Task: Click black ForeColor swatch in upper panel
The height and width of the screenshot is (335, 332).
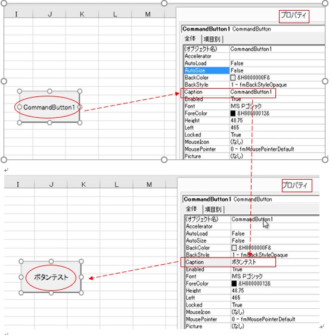Action: point(233,113)
